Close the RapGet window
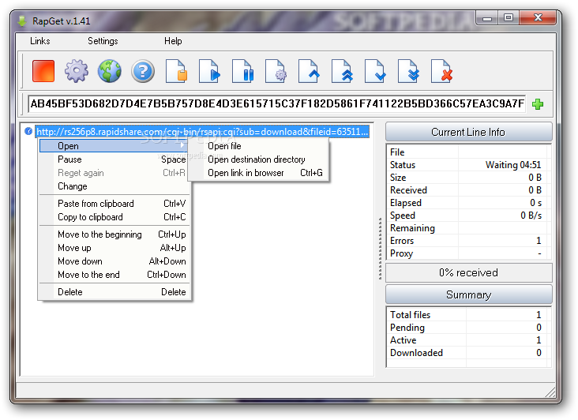The image size is (578, 420). [x=538, y=17]
